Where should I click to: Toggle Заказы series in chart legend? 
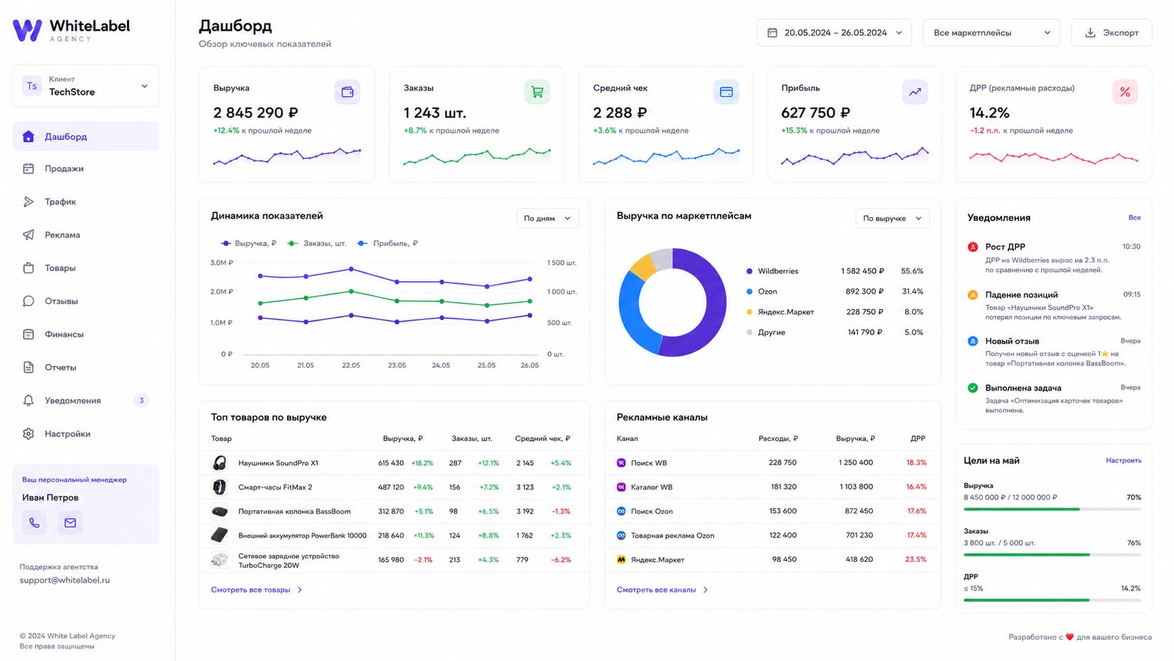pyautogui.click(x=317, y=243)
